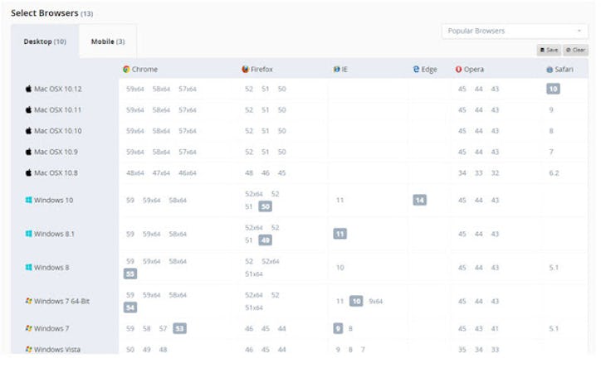Click the Windows logo beside Windows 8.1
Screen dimensions: 601x373
(x=28, y=234)
